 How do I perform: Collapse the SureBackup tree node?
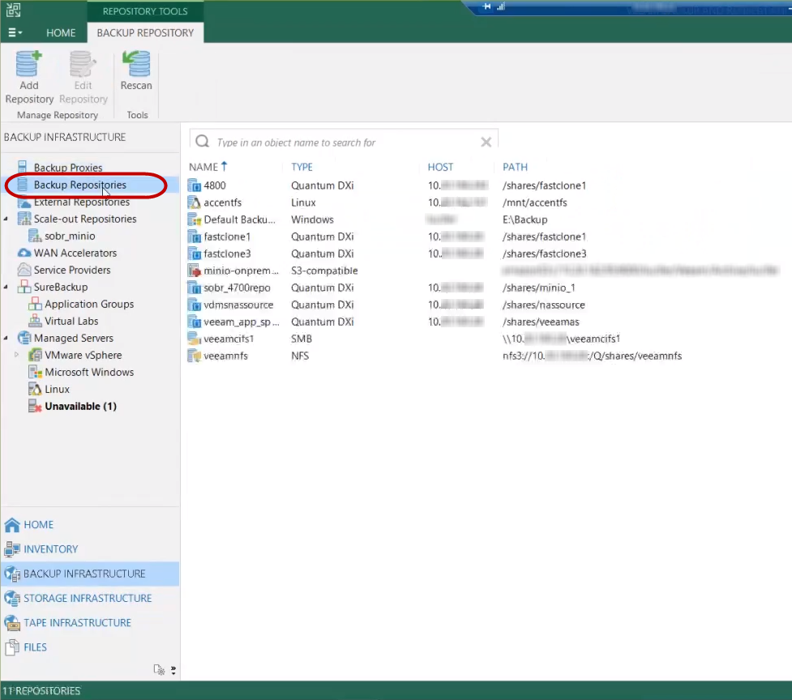pyautogui.click(x=6, y=287)
